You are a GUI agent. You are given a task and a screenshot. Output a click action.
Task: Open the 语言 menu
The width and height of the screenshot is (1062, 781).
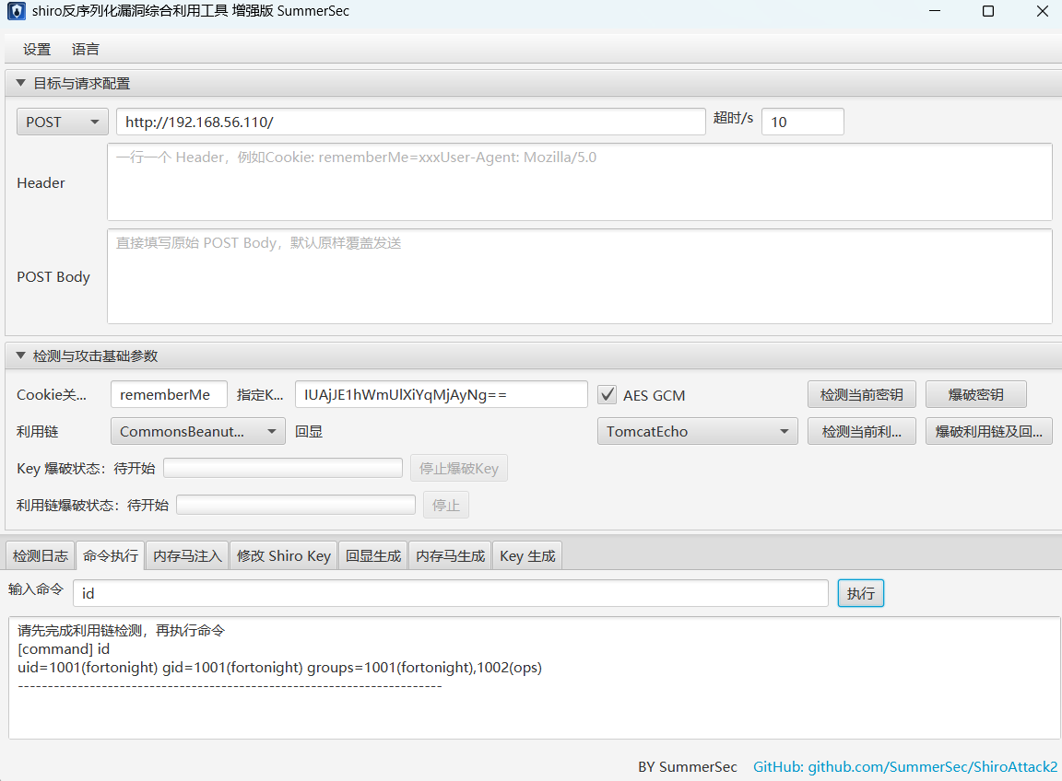tap(86, 50)
